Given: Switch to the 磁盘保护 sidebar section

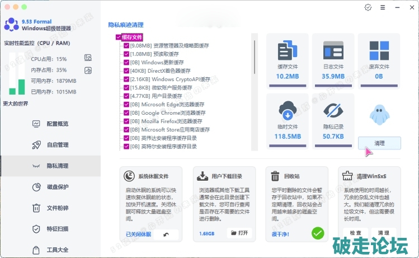Looking at the screenshot, I should click(57, 187).
